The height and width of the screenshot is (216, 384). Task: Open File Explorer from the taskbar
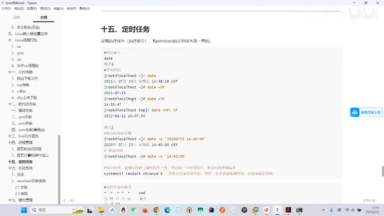pyautogui.click(x=101, y=210)
